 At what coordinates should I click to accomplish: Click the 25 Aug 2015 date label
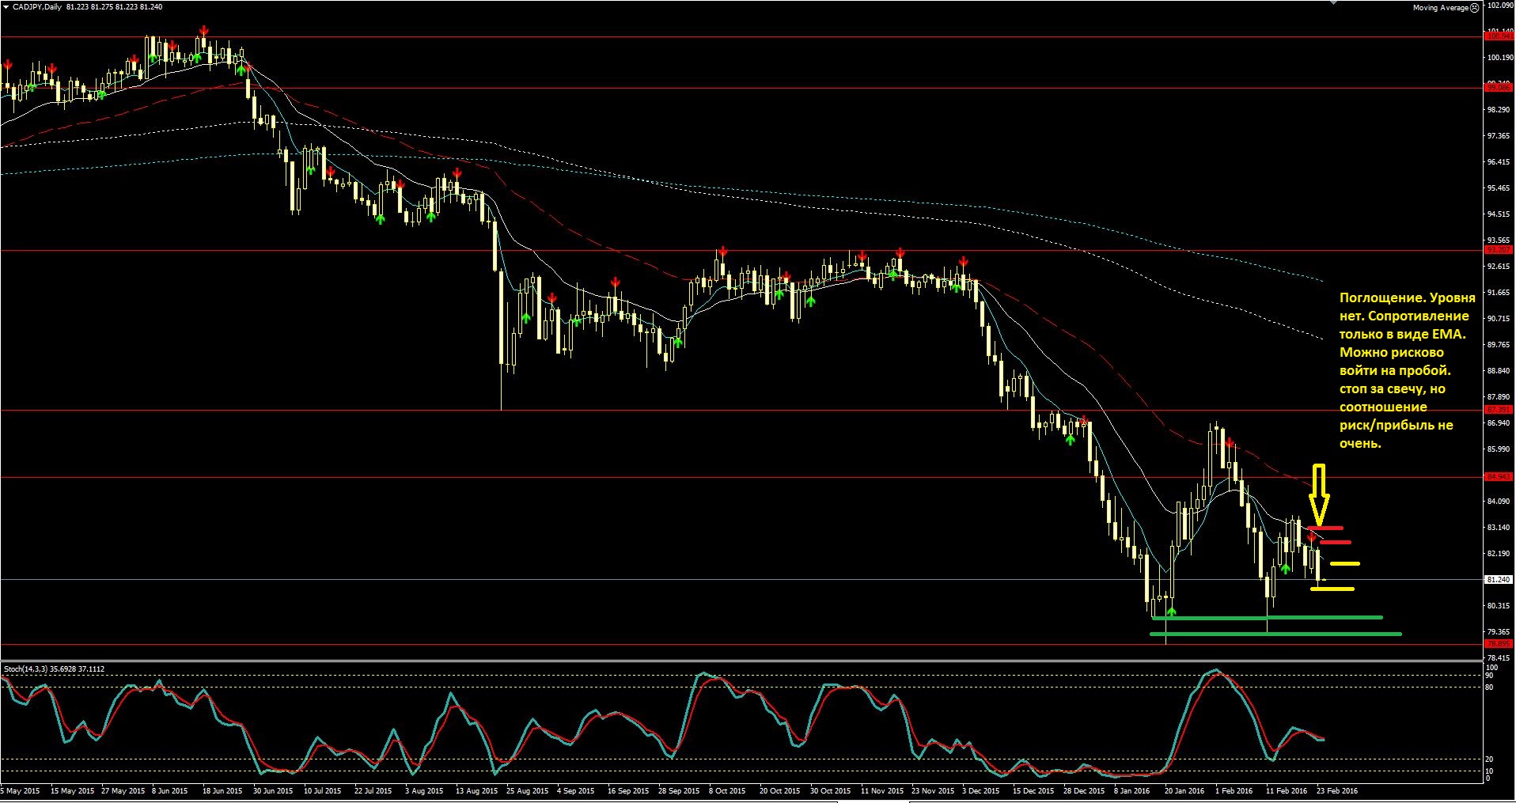[x=527, y=791]
